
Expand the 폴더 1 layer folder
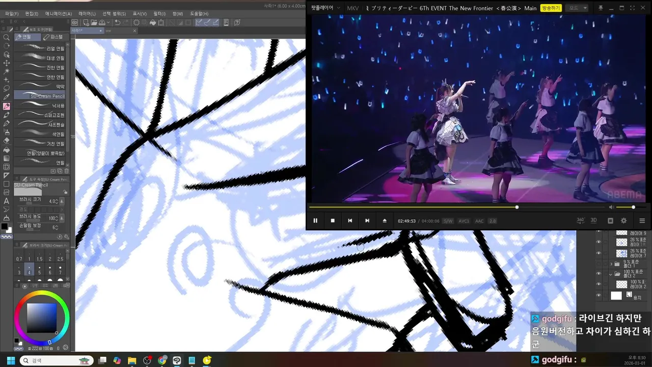[x=611, y=264]
